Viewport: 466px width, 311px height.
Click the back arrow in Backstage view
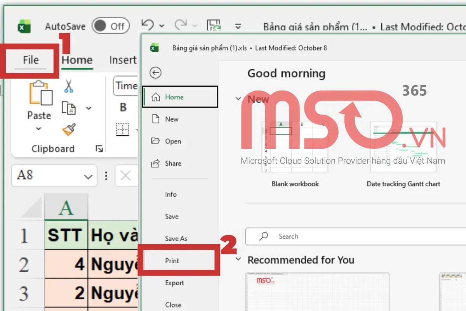click(155, 73)
